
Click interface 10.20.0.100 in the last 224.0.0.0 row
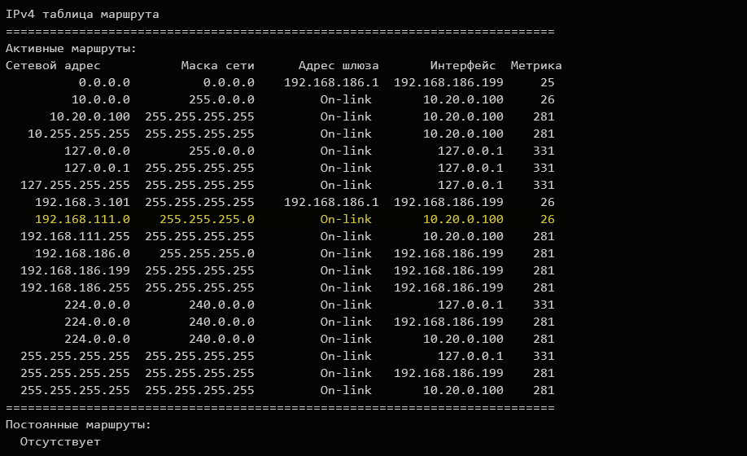click(463, 340)
